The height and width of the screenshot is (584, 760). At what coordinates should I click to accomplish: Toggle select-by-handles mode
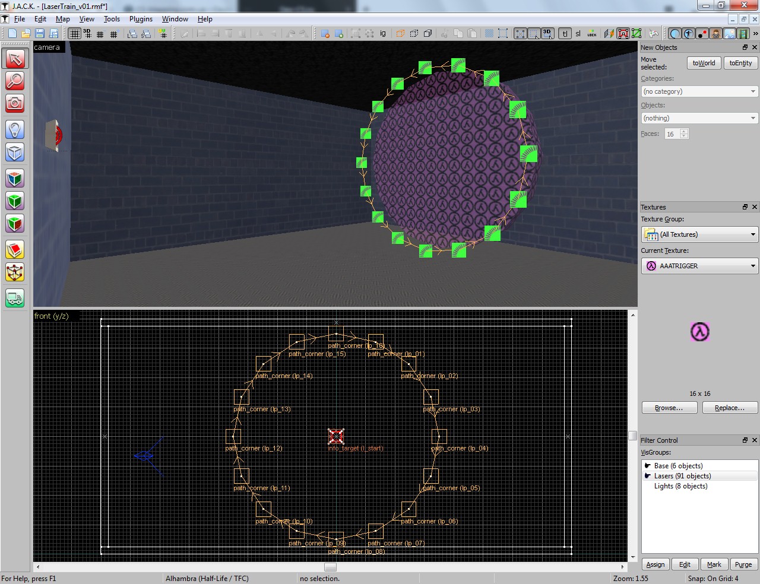pos(521,34)
